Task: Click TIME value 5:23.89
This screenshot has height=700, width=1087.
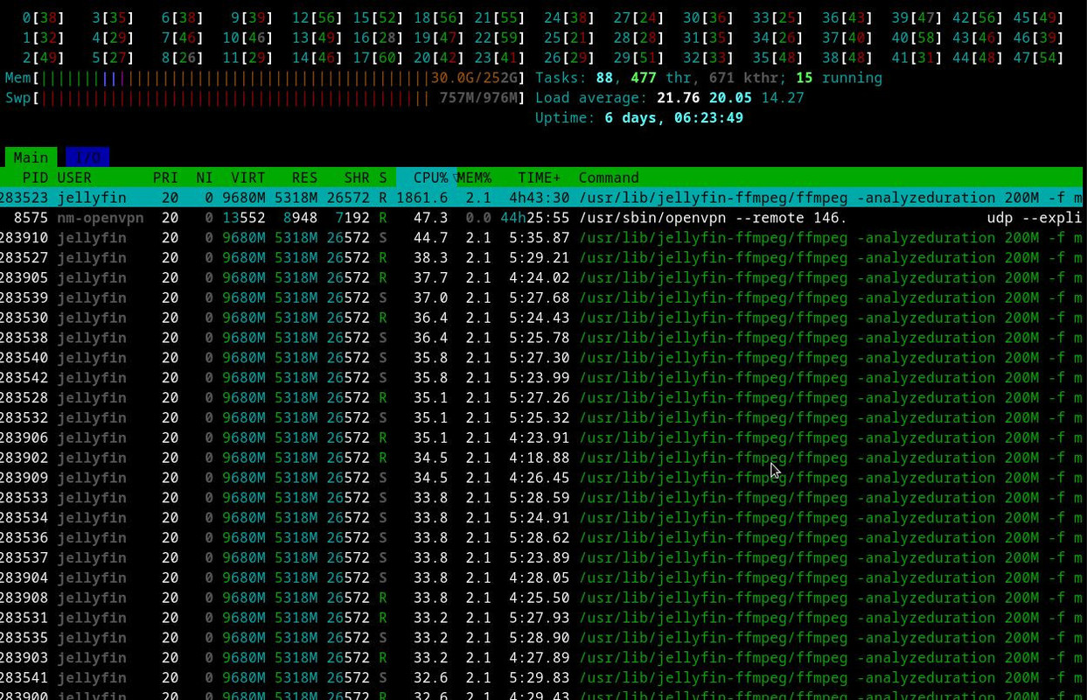Action: click(540, 558)
